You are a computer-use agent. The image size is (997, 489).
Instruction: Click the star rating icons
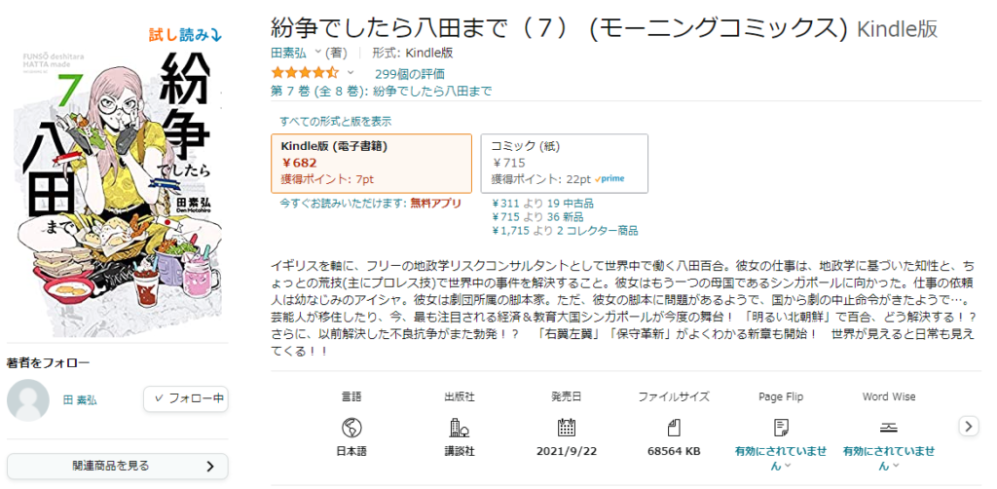click(x=305, y=72)
